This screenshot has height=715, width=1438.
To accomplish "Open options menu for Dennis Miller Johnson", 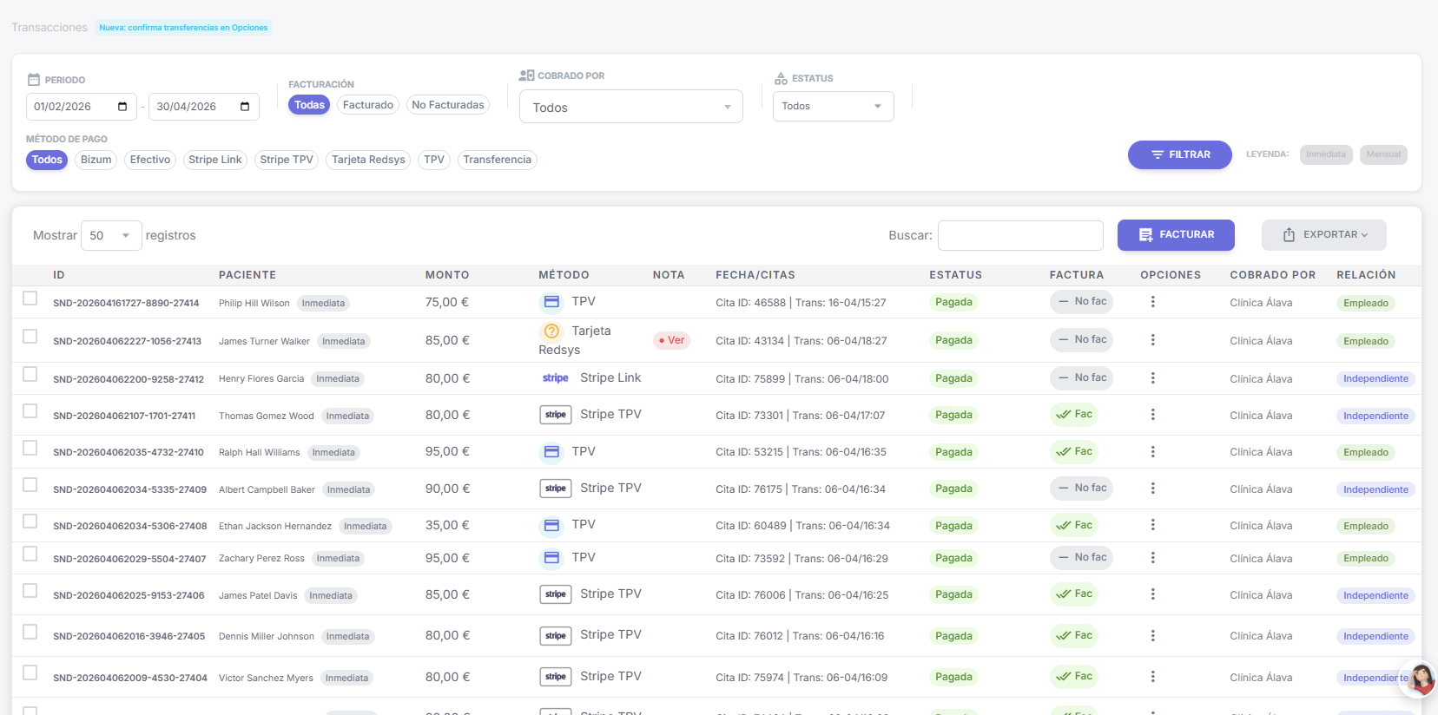I will click(x=1152, y=636).
